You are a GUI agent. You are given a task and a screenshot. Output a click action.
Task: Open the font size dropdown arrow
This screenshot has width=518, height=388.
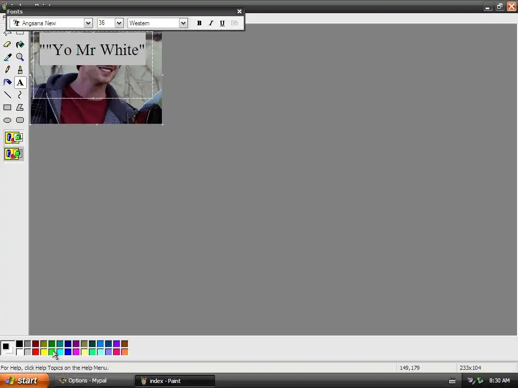119,23
